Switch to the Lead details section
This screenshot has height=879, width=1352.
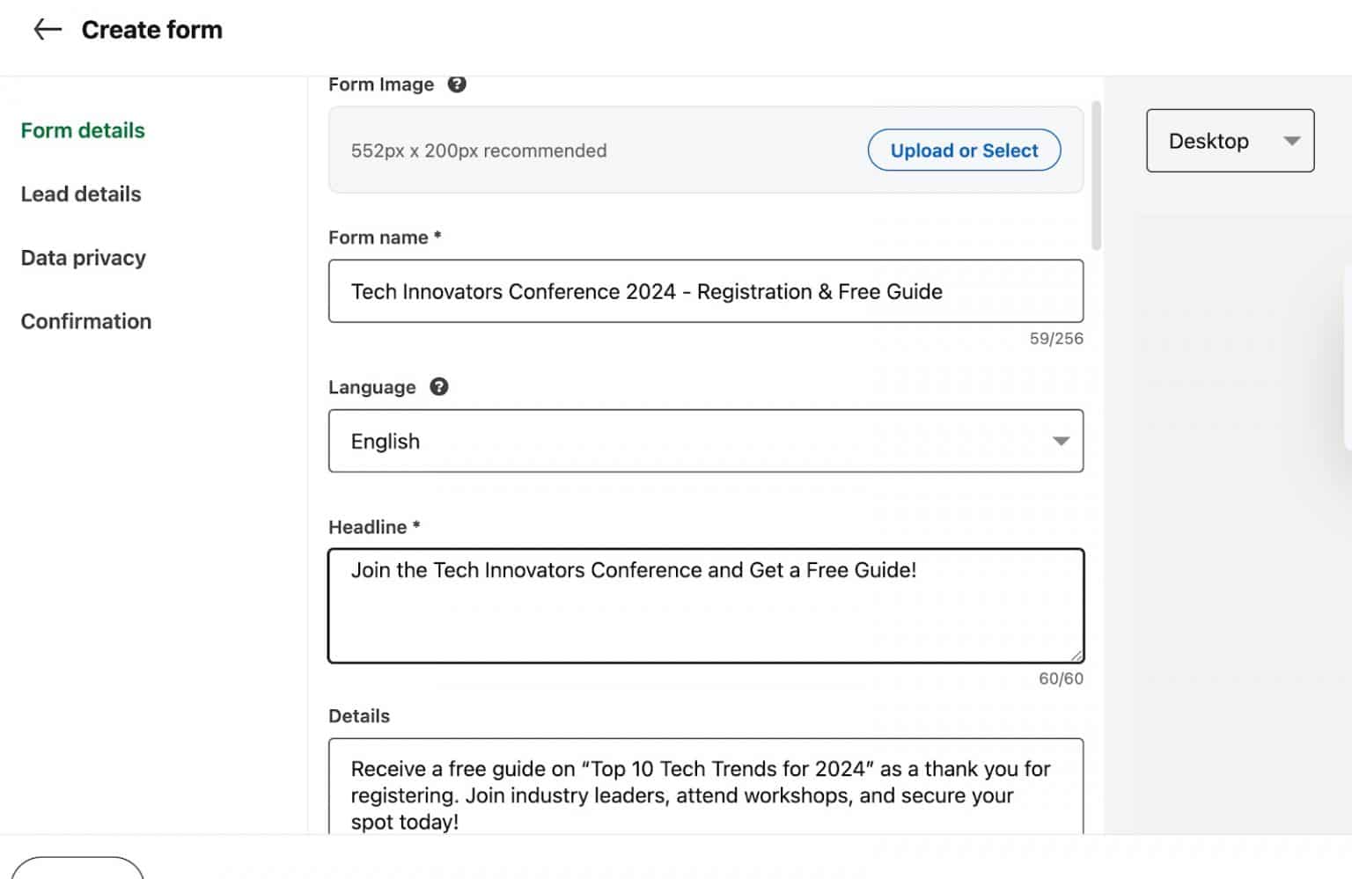[80, 194]
